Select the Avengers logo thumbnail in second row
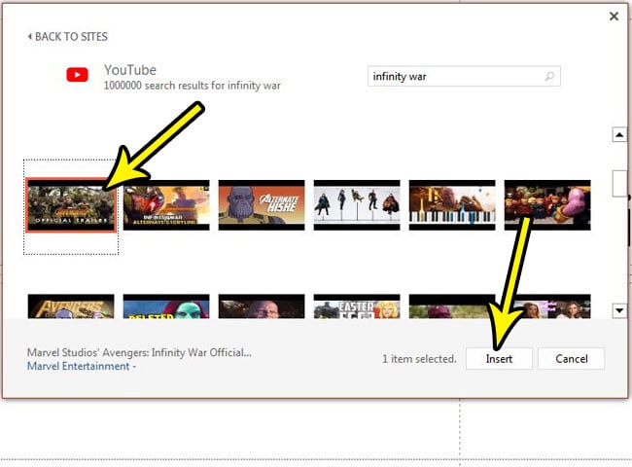Image resolution: width=632 pixels, height=467 pixels. (71, 306)
